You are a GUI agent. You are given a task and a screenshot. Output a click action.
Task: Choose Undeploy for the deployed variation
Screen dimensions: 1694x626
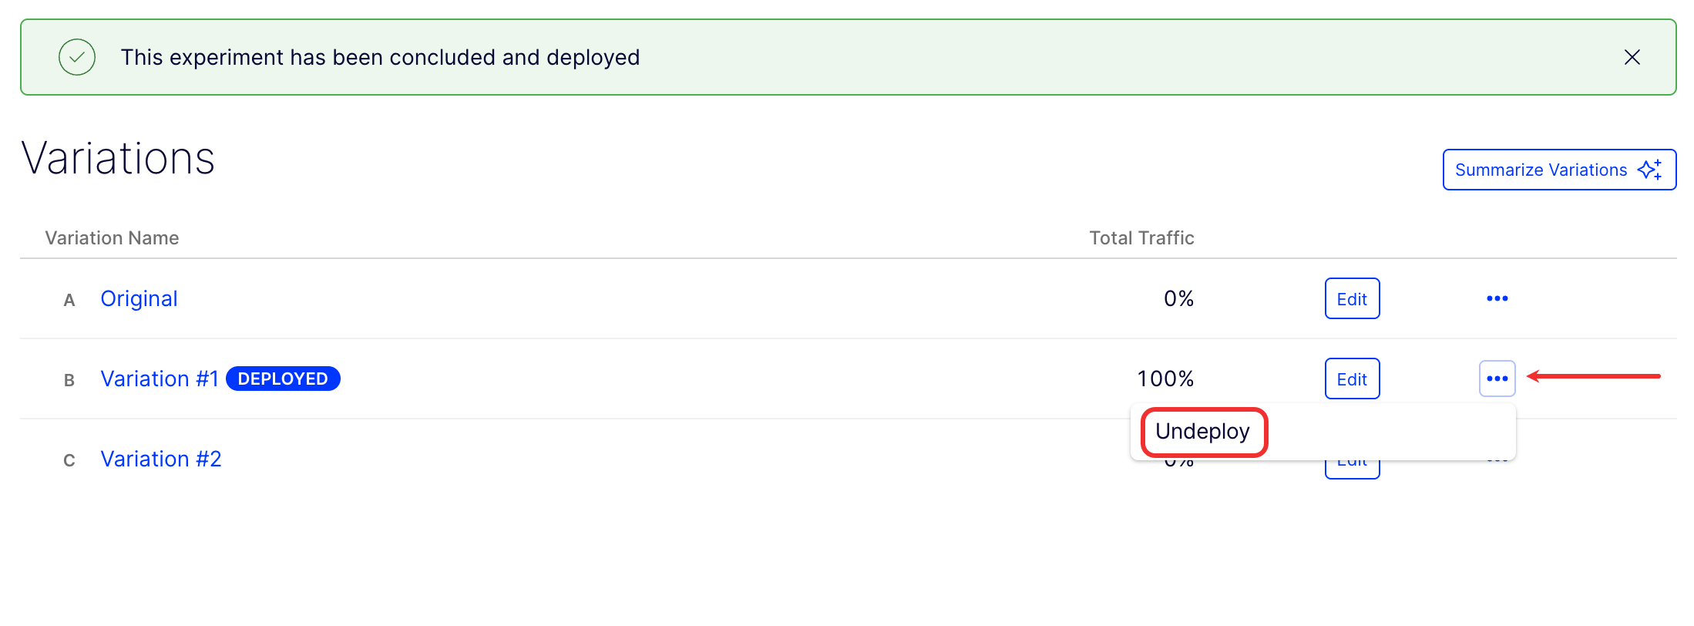pyautogui.click(x=1202, y=432)
